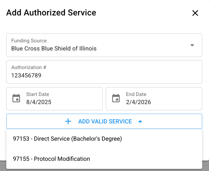Collapse the service list using the blue caret

tap(140, 121)
